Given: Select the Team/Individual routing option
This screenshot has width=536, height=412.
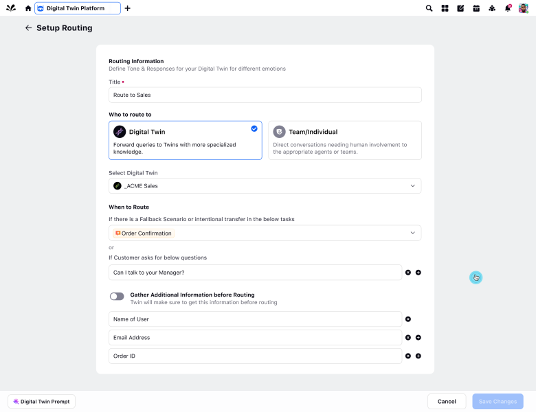Looking at the screenshot, I should pos(344,140).
